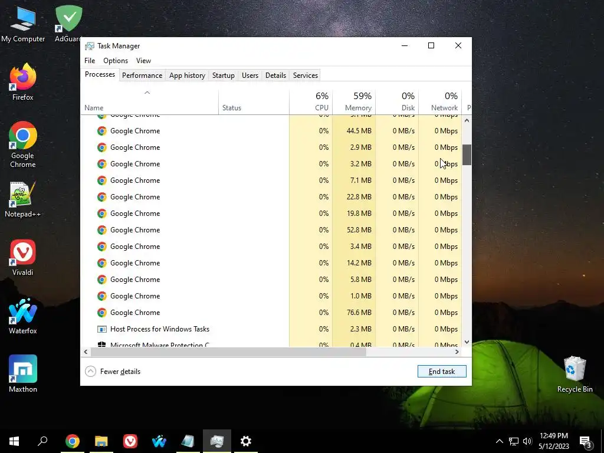Switch to Waterfox in taskbar
The width and height of the screenshot is (604, 453).
click(159, 441)
